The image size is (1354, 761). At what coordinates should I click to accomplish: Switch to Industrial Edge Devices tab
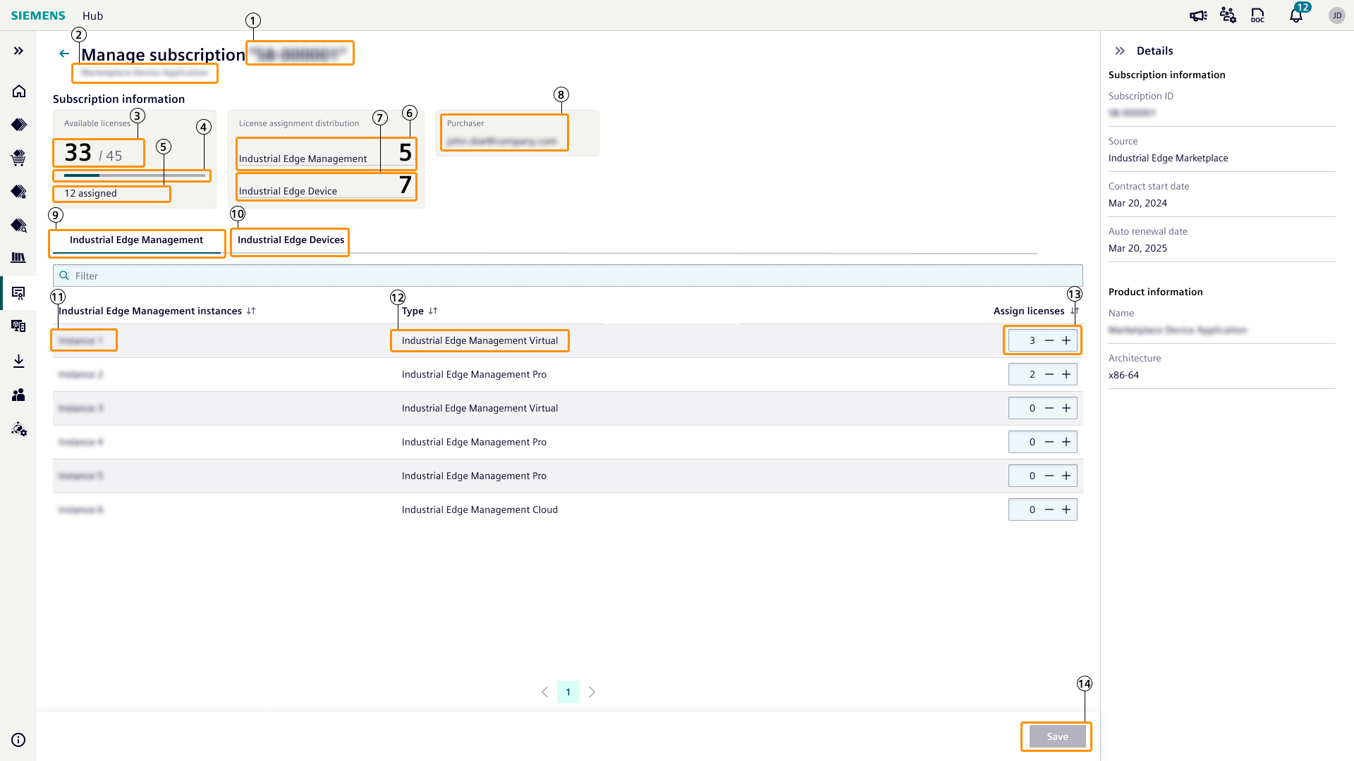point(291,240)
